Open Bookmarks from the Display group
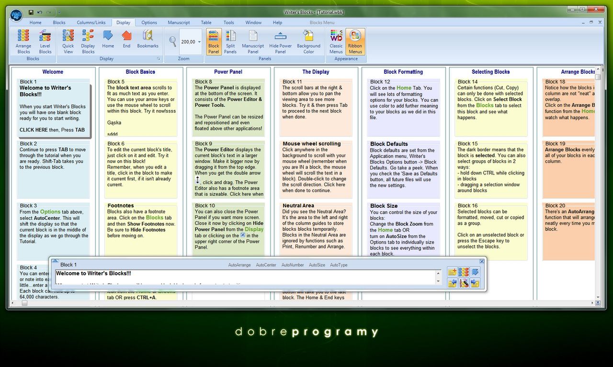Image resolution: width=613 pixels, height=367 pixels. click(x=148, y=39)
